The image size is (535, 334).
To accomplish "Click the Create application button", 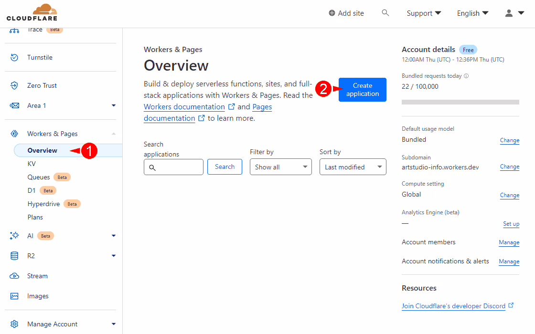I will [362, 90].
